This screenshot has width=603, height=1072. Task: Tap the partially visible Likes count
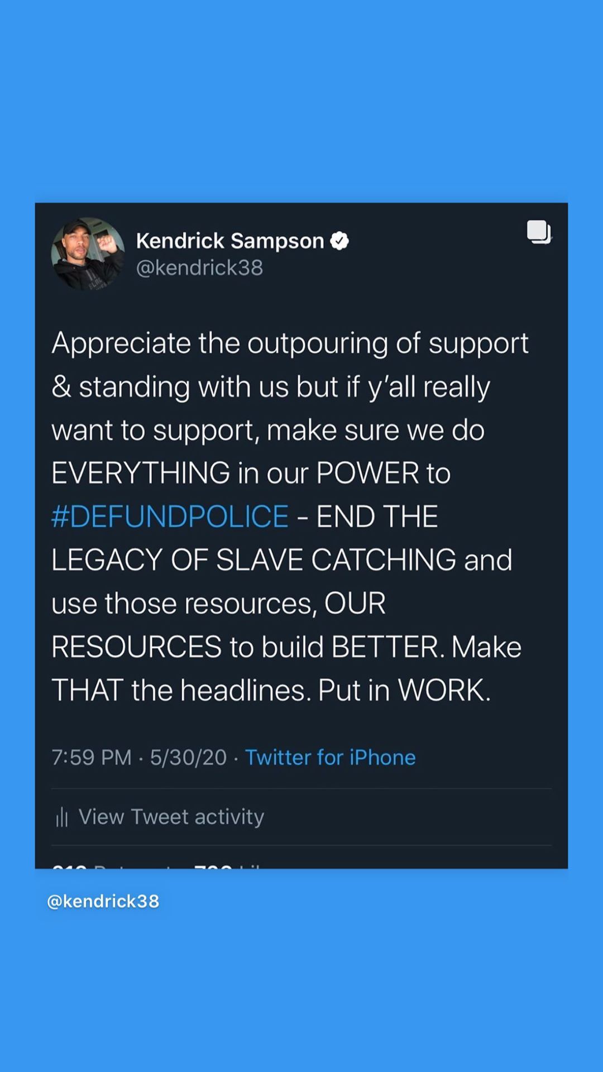tap(227, 866)
